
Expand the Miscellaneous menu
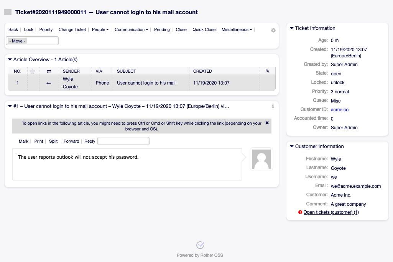point(237,29)
